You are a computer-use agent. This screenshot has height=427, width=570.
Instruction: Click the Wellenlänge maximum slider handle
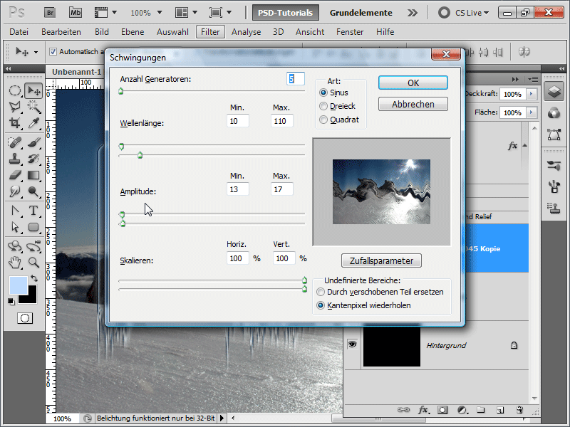click(x=140, y=155)
